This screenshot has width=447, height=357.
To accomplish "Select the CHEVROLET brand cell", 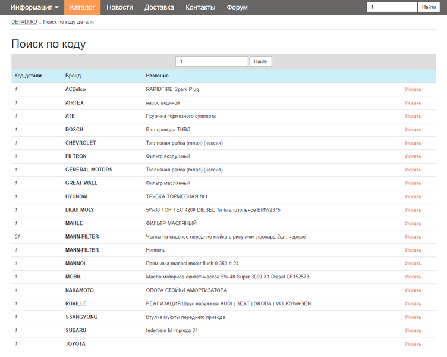I will point(80,143).
